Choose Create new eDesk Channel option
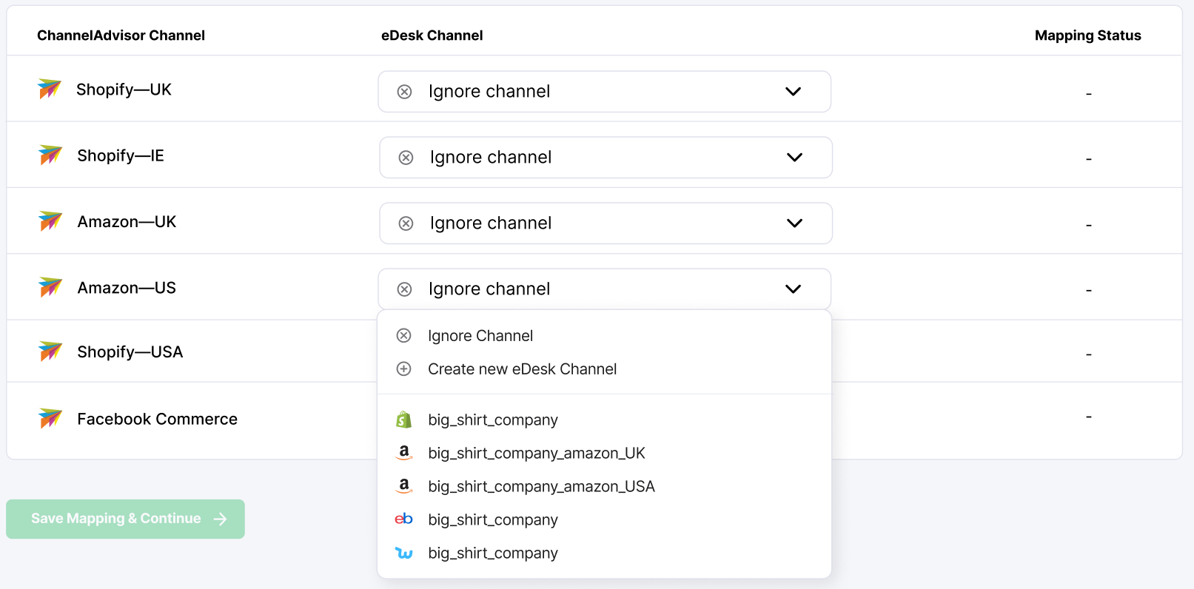 pyautogui.click(x=604, y=368)
